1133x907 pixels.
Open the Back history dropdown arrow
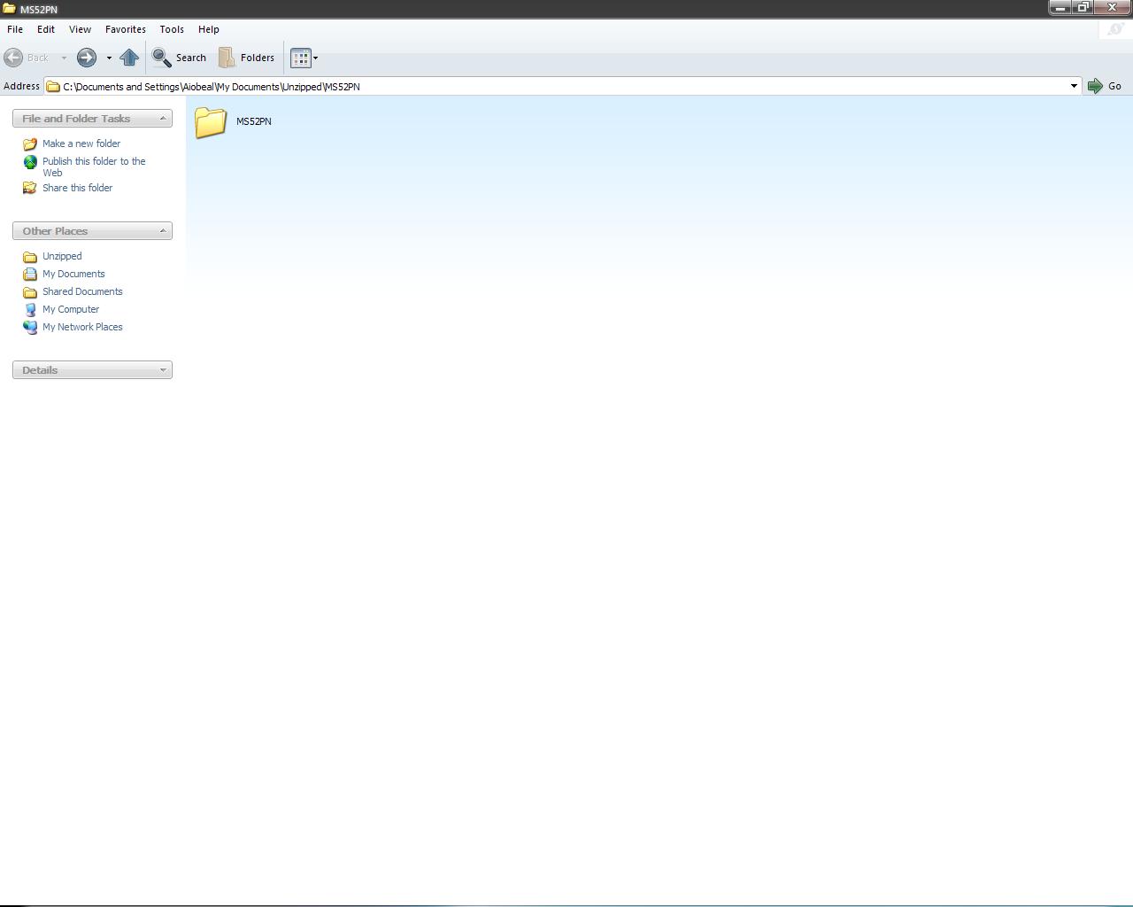[x=64, y=58]
